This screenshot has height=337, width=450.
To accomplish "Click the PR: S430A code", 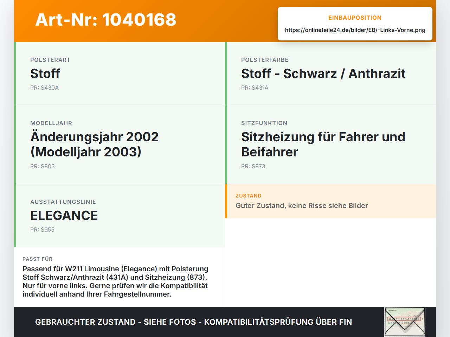I will [x=45, y=88].
